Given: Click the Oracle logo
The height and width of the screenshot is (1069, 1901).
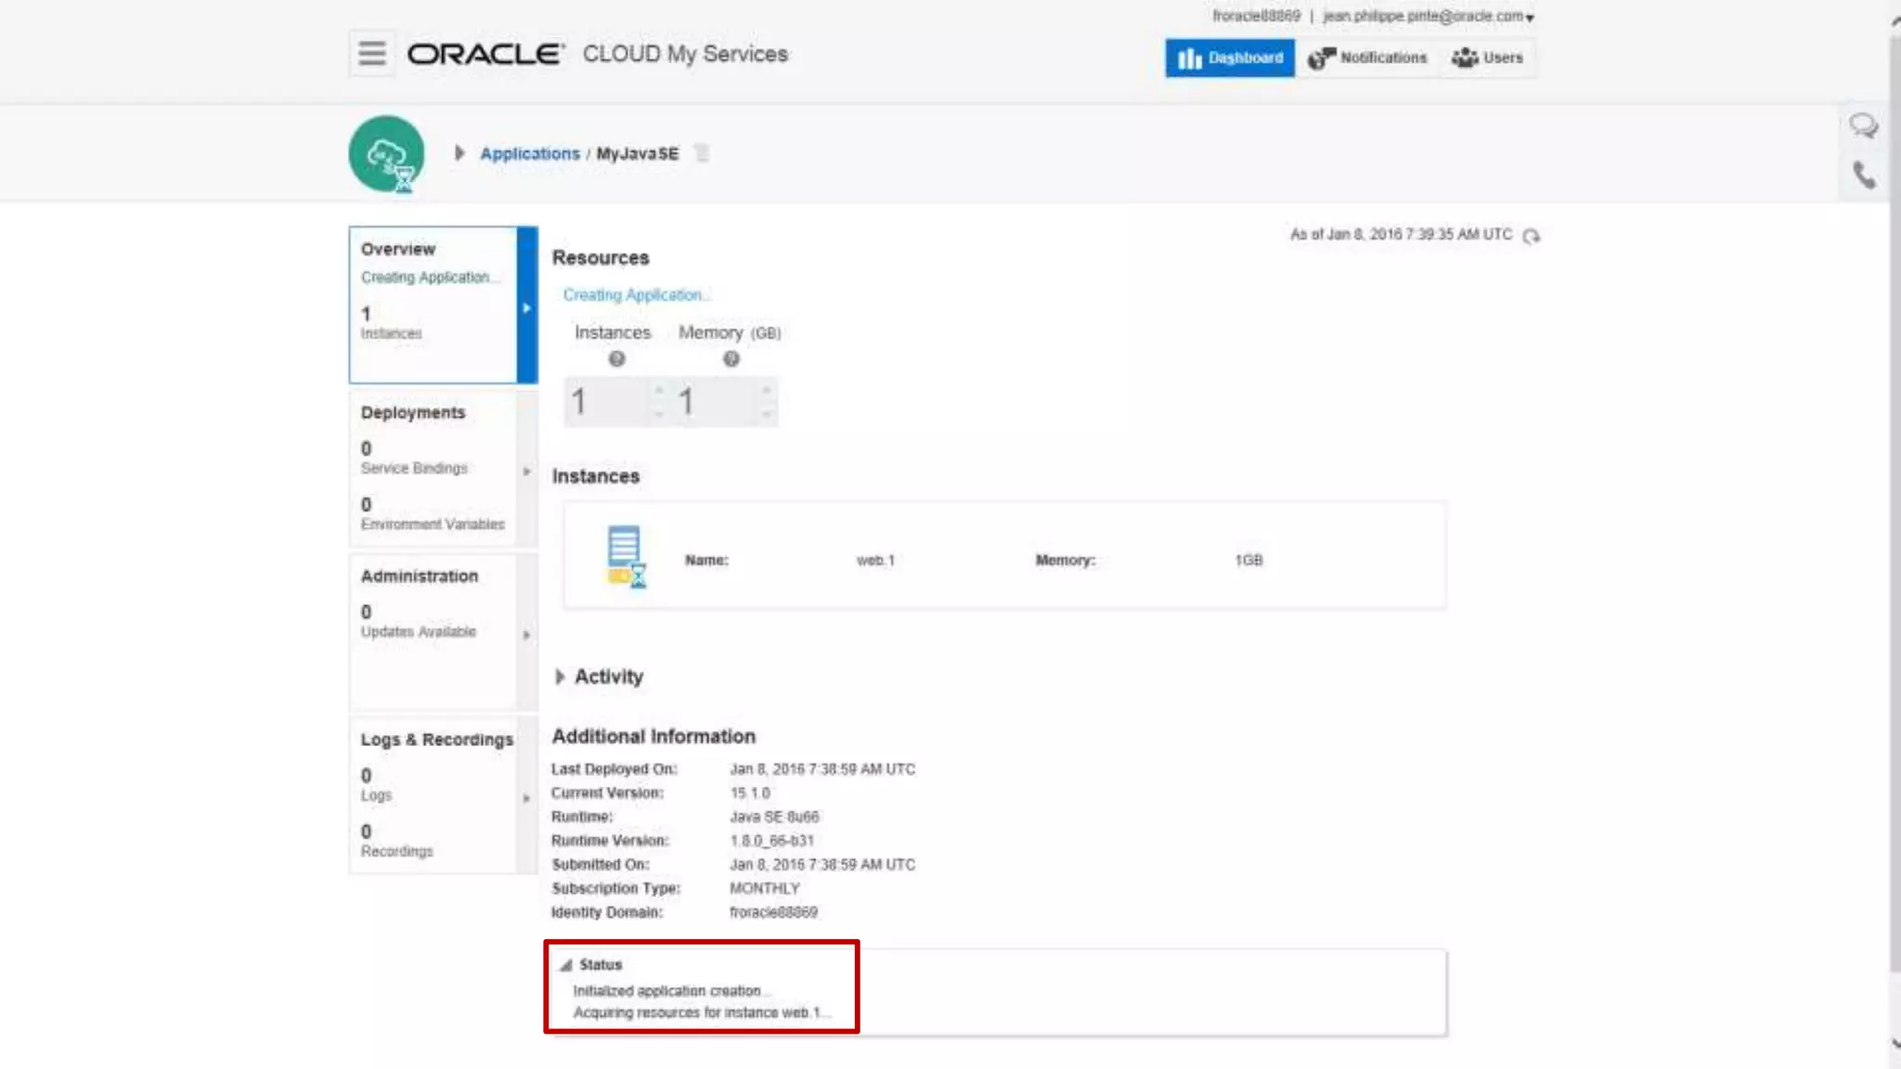Looking at the screenshot, I should (x=485, y=54).
